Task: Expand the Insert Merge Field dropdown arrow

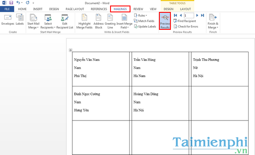Action: [x=128, y=28]
